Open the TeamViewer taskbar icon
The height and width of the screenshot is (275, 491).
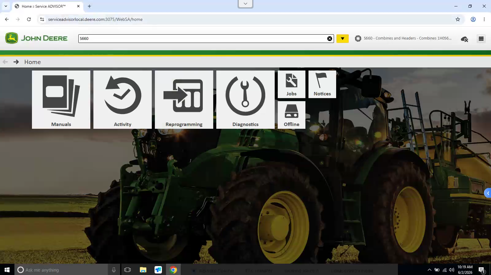point(158,270)
